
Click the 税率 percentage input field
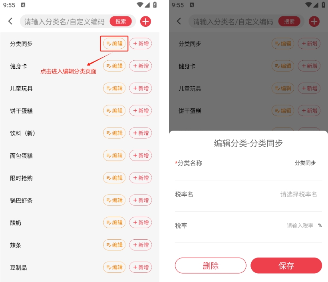(x=300, y=226)
